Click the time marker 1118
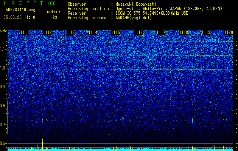238x151 pixels. pyautogui.click(x=184, y=32)
